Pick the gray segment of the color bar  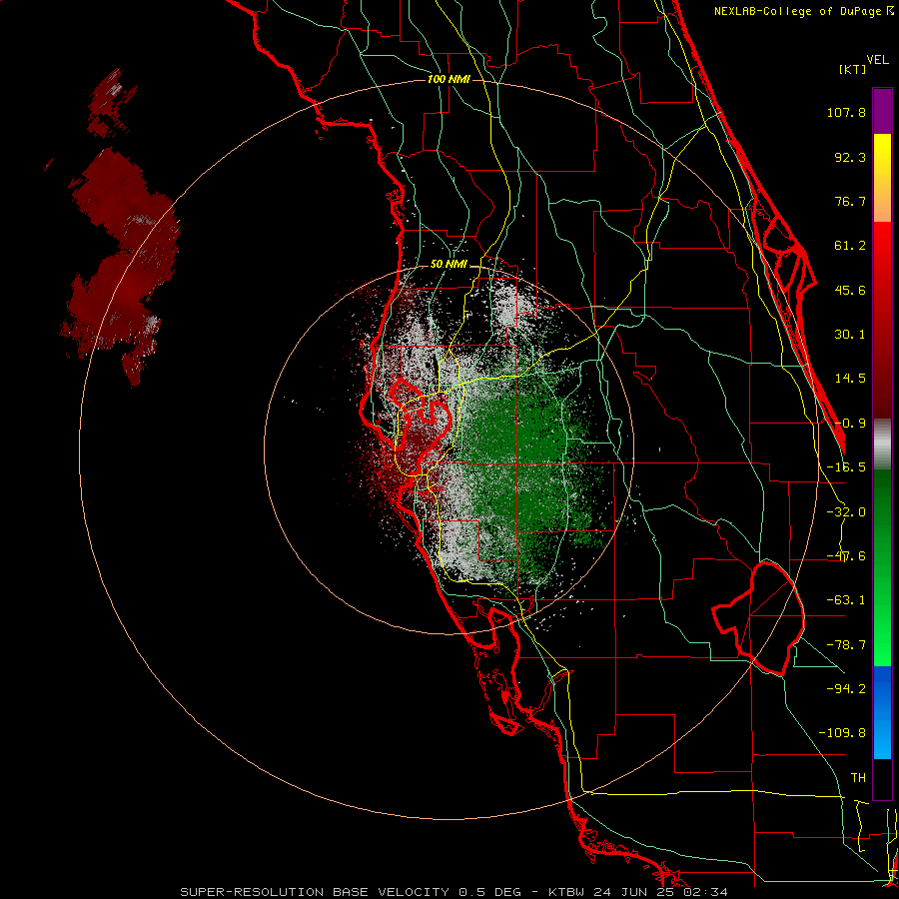(882, 445)
